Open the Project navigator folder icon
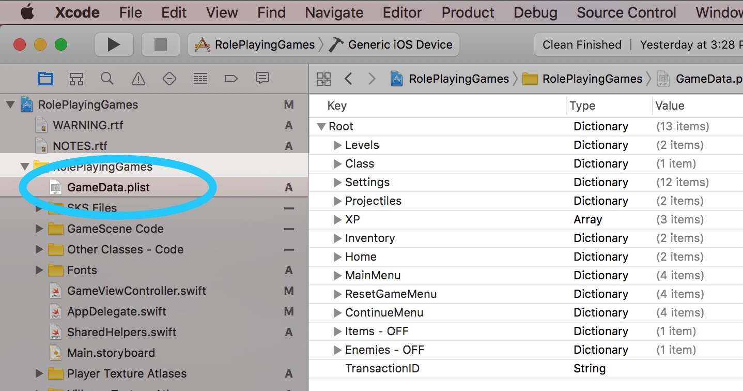 click(45, 78)
